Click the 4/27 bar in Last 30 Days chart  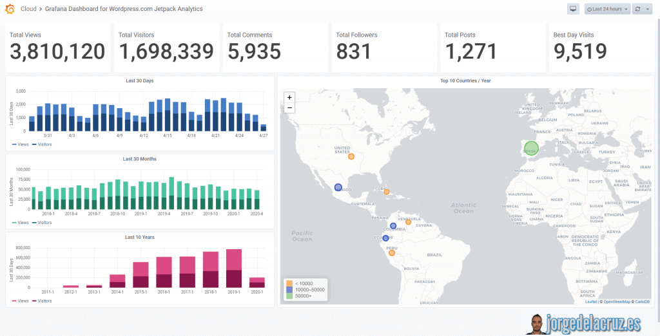(x=264, y=128)
